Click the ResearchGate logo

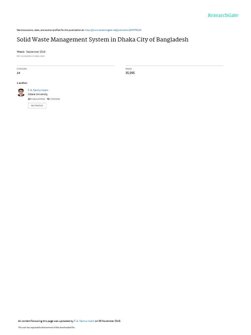click(x=223, y=15)
